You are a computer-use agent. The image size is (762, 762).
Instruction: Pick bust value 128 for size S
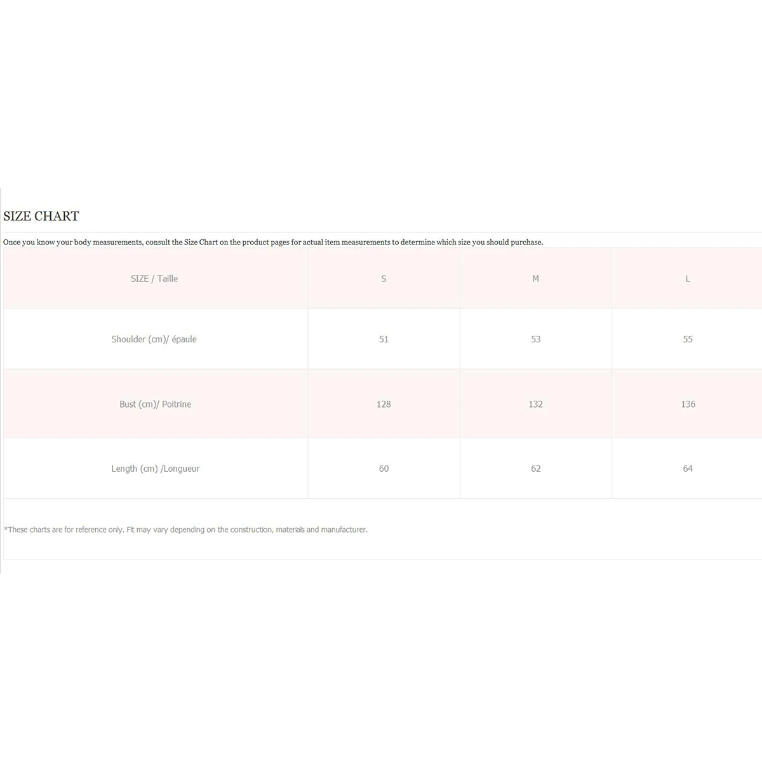coord(384,404)
